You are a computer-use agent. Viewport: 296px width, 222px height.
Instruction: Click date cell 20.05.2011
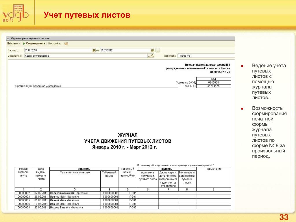(x=41, y=208)
